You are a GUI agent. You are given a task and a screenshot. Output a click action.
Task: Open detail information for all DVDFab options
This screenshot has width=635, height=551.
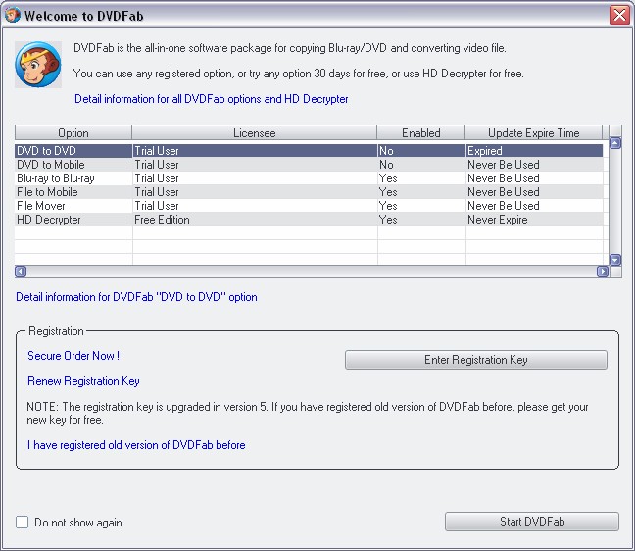211,99
